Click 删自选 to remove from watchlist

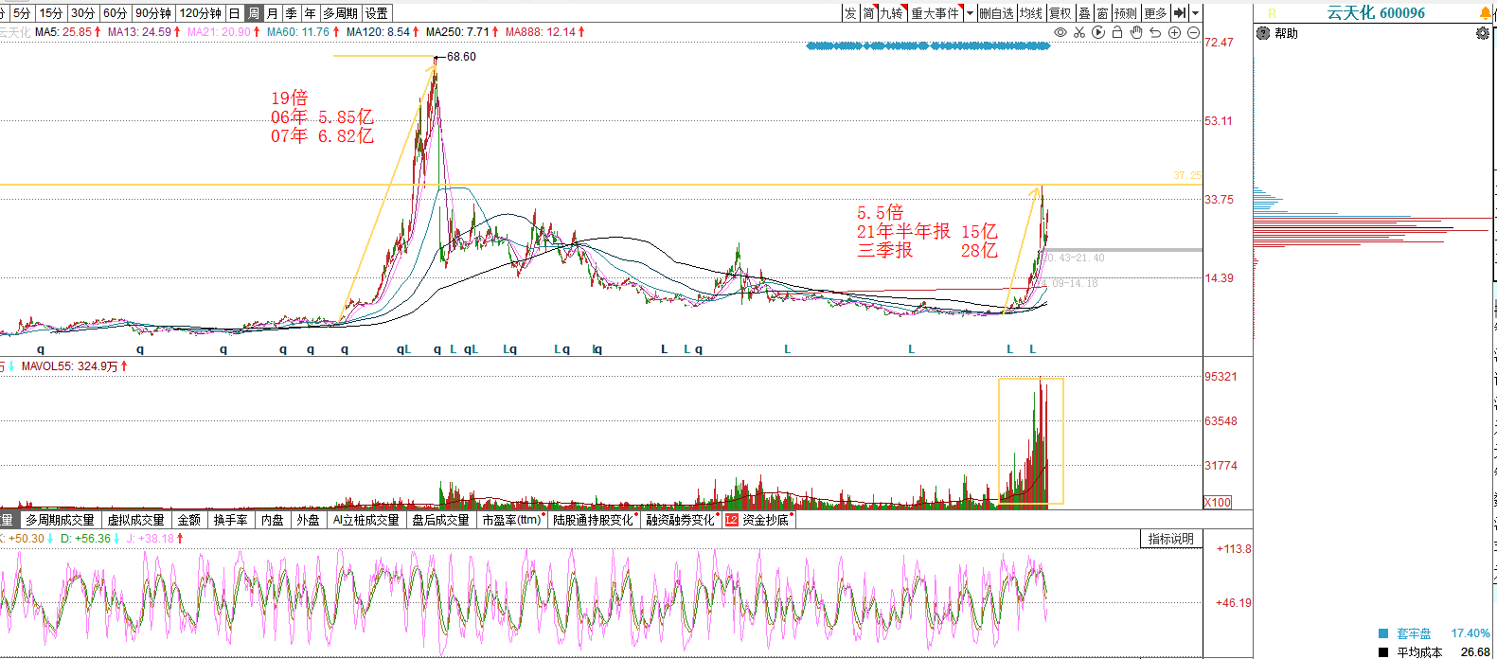click(996, 13)
